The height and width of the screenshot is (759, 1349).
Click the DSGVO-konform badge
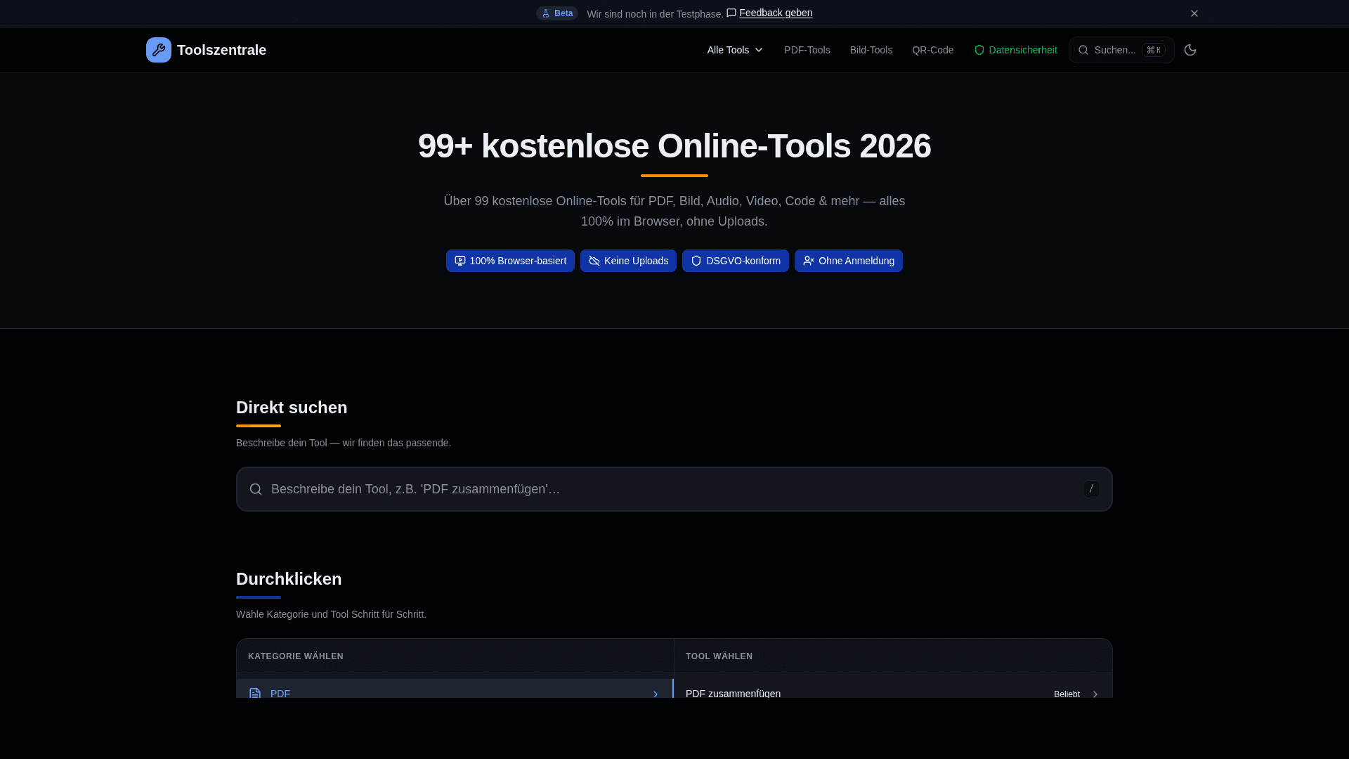click(736, 261)
